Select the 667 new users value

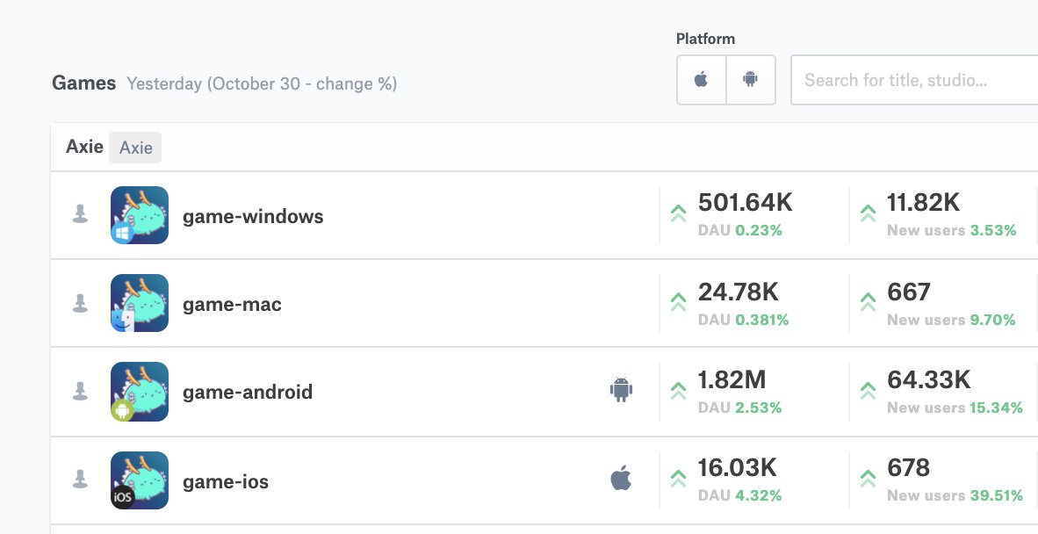click(909, 292)
